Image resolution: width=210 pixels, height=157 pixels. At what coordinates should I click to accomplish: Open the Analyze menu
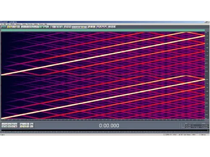coord(24,24)
